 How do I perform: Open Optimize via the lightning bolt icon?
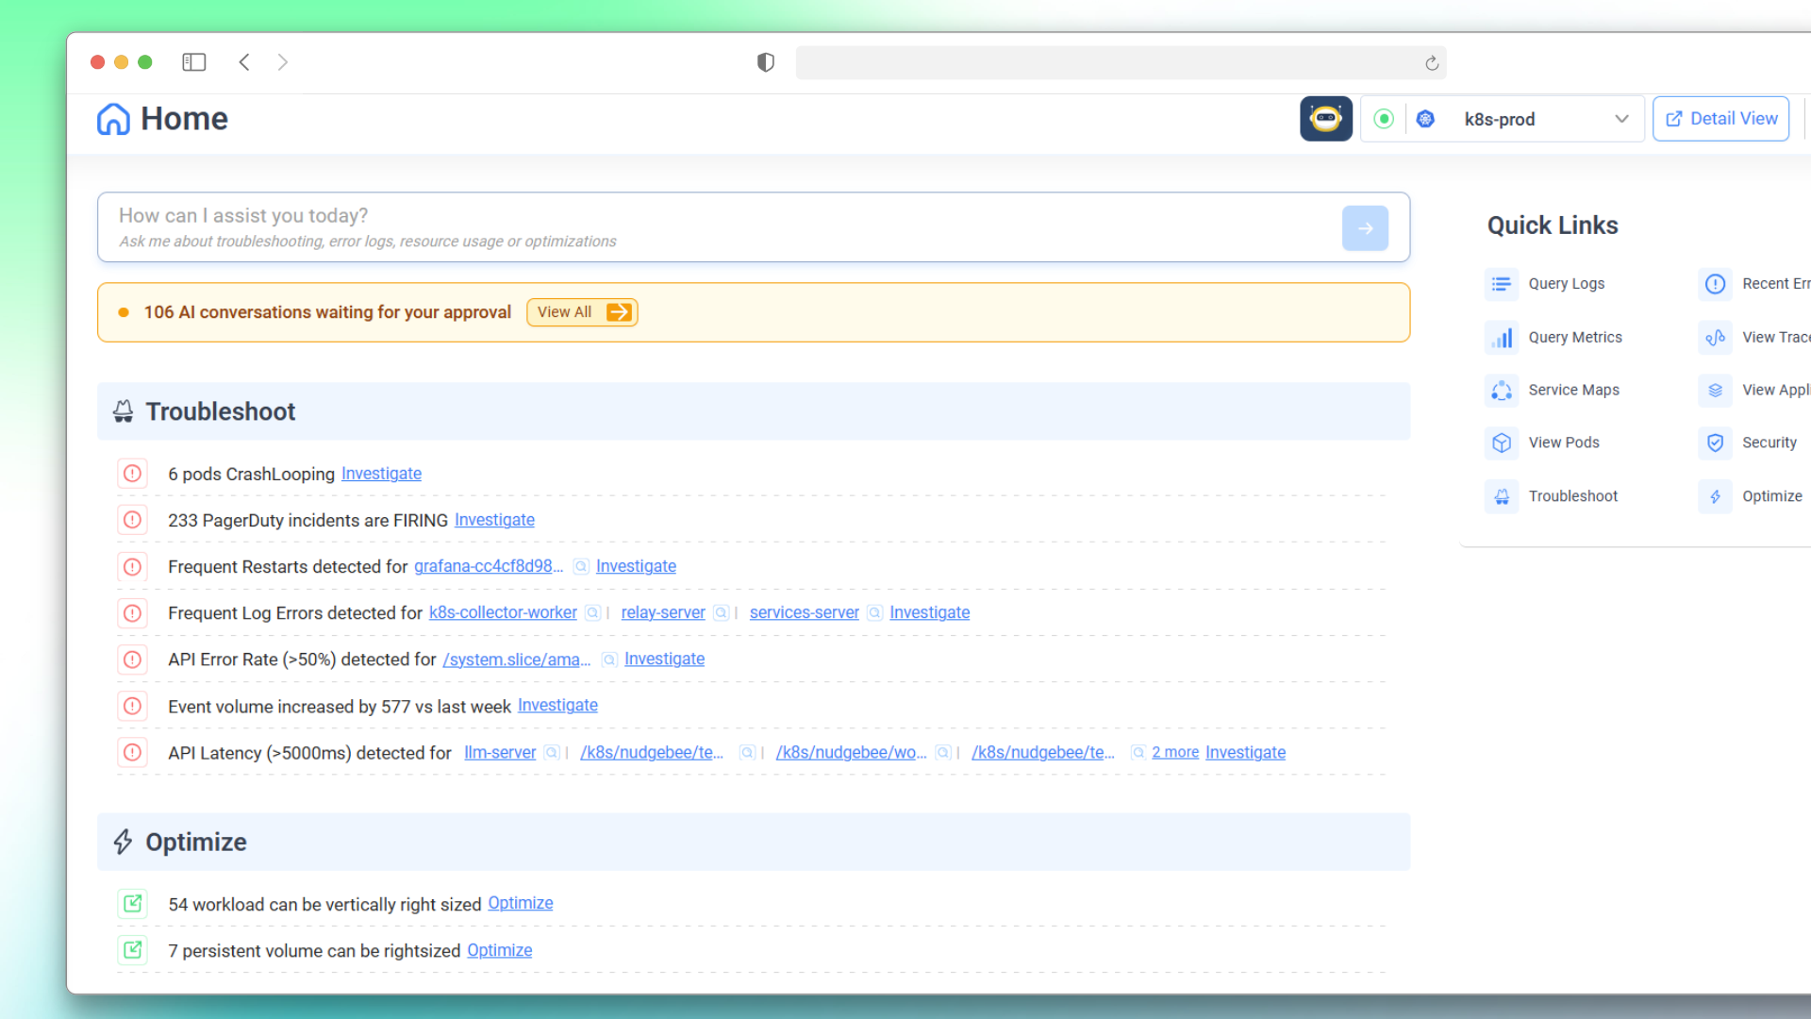tap(1715, 495)
